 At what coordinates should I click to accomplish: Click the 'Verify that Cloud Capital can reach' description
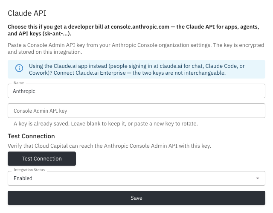pyautogui.click(x=109, y=146)
